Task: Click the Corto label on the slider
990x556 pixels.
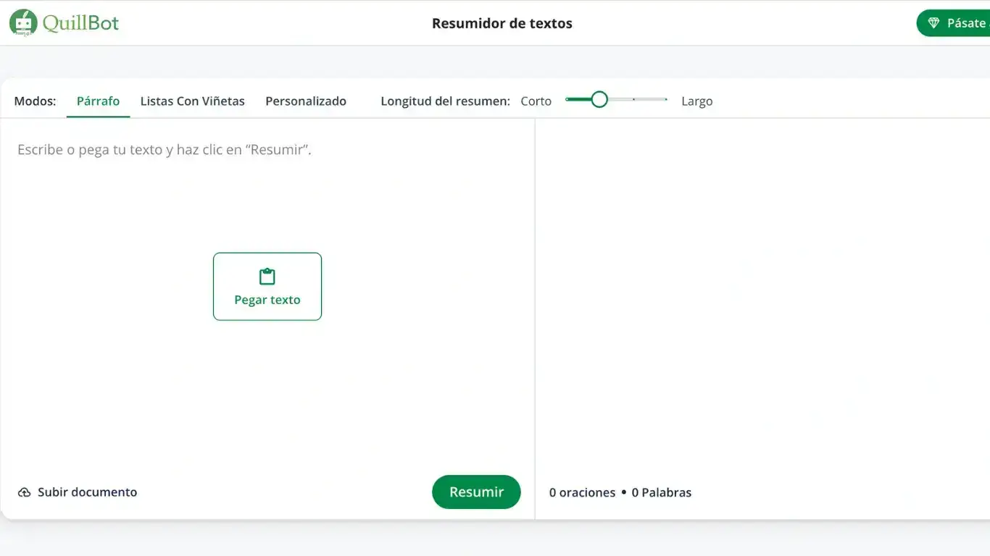Action: point(536,101)
